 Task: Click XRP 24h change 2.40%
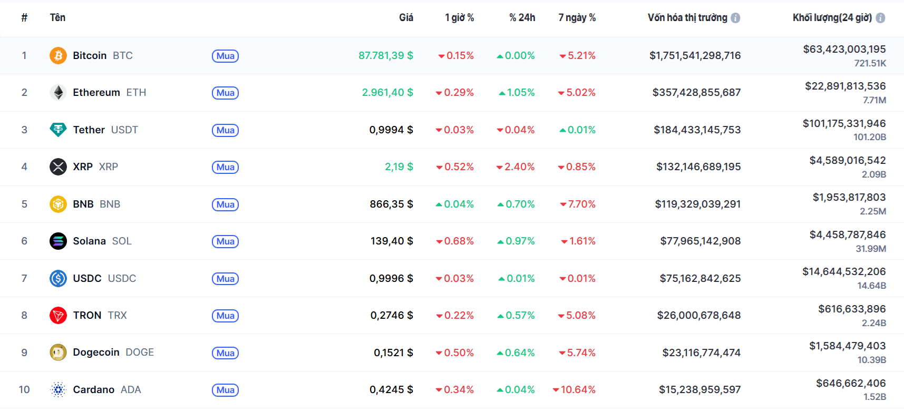click(516, 167)
